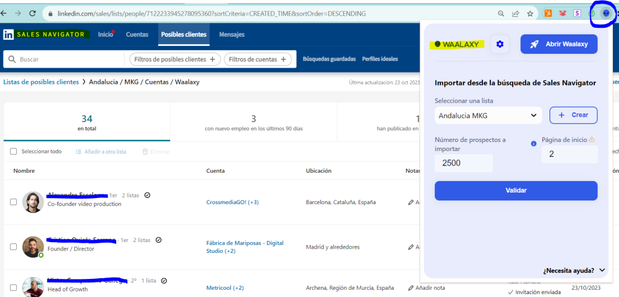Open Búsquedas guardadas link
Image resolution: width=619 pixels, height=297 pixels.
(329, 59)
